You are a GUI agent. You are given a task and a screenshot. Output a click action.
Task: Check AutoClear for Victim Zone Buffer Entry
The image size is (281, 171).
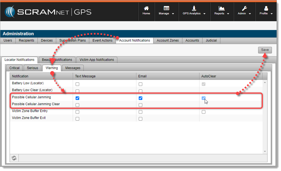[204, 112]
